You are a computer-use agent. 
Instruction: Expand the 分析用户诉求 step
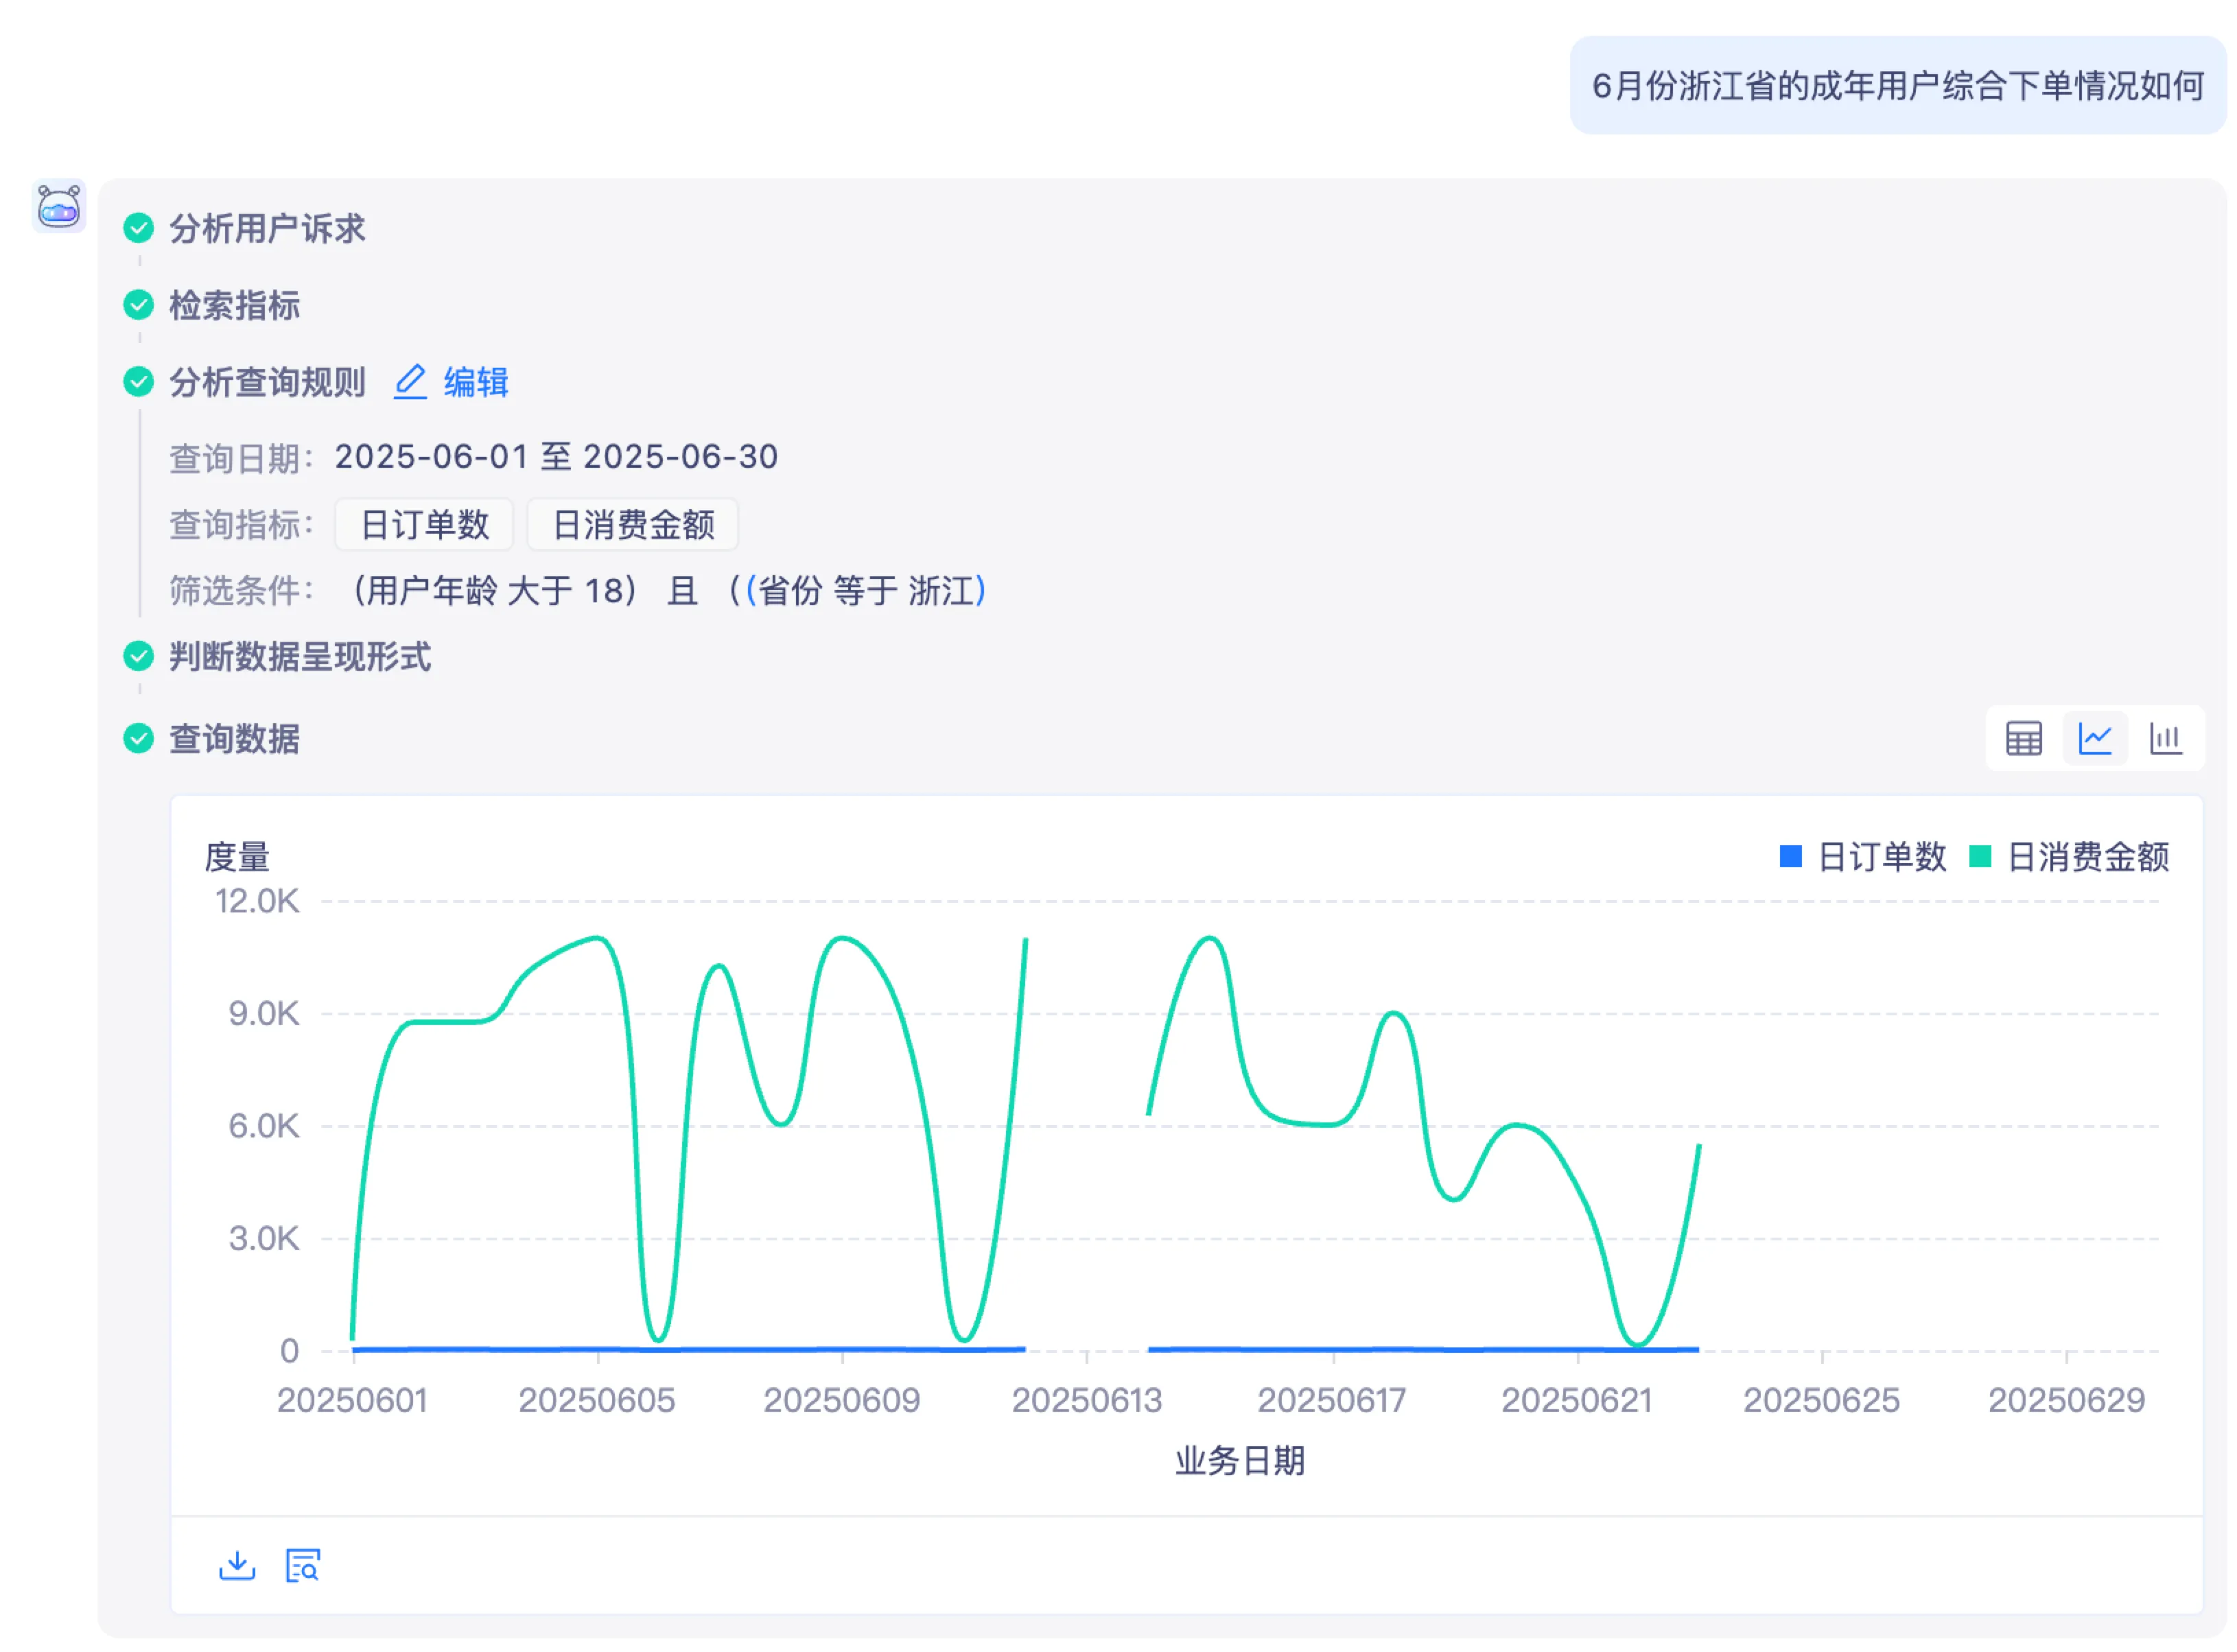[x=267, y=229]
